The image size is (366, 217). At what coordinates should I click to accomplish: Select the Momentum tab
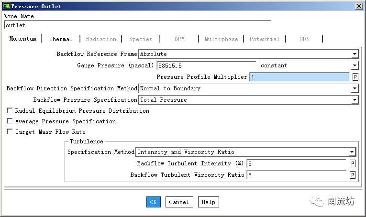point(22,39)
